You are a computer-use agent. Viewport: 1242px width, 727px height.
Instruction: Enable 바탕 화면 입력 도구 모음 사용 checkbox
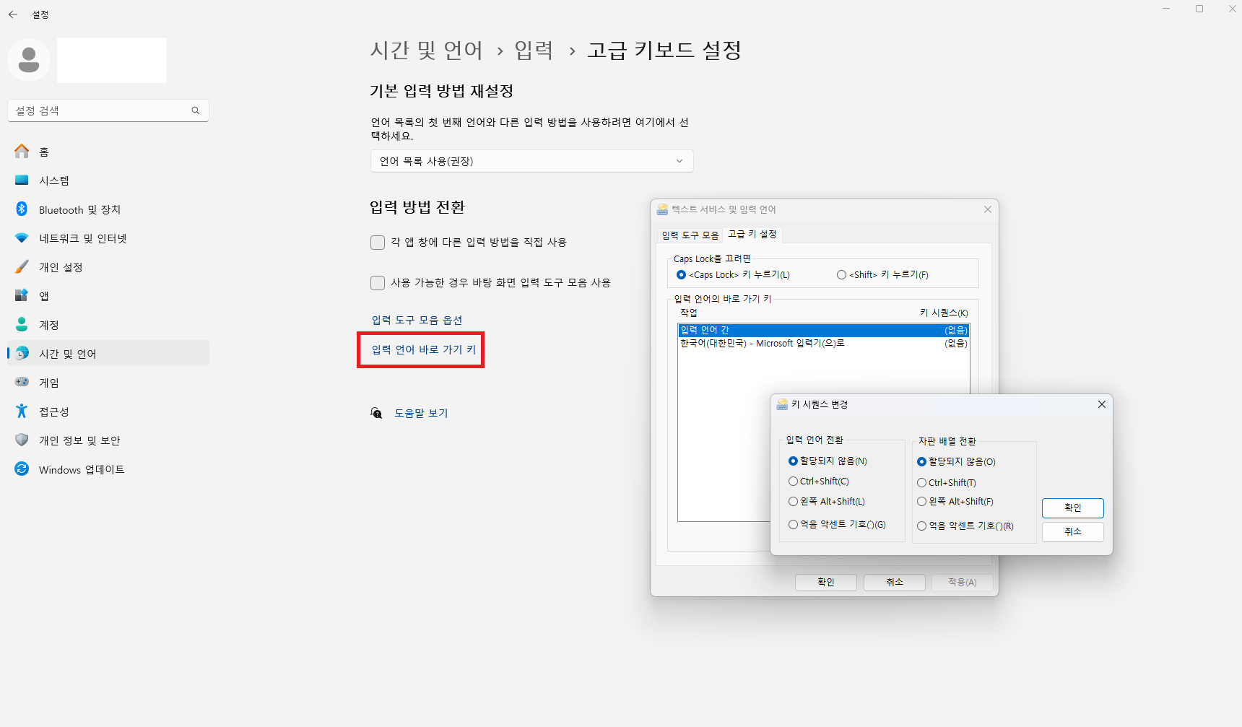[378, 283]
